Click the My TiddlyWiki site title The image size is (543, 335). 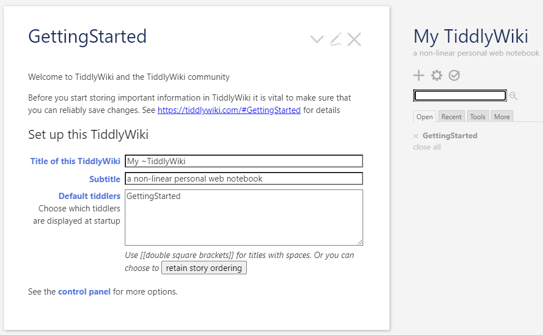[471, 37]
